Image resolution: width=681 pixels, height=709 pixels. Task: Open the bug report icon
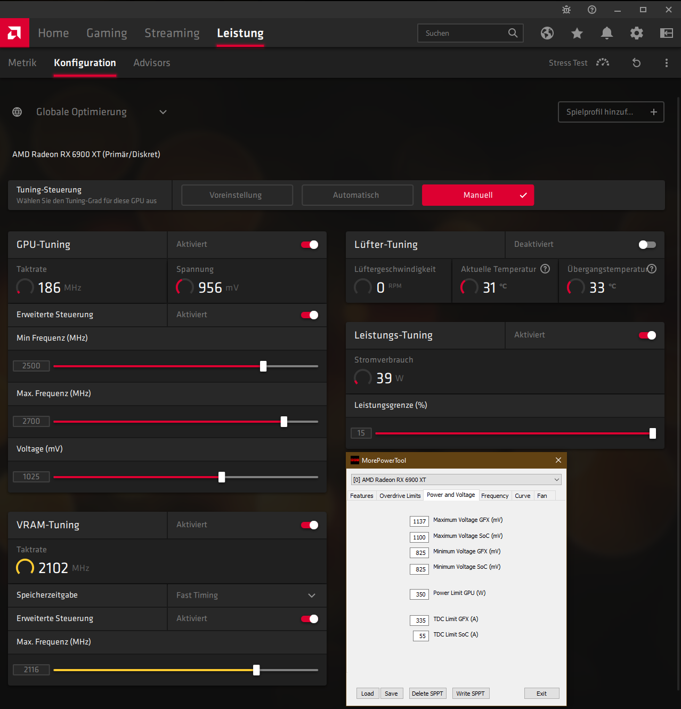[566, 10]
